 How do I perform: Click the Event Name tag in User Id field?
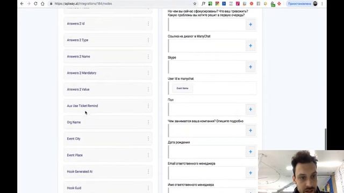[182, 88]
